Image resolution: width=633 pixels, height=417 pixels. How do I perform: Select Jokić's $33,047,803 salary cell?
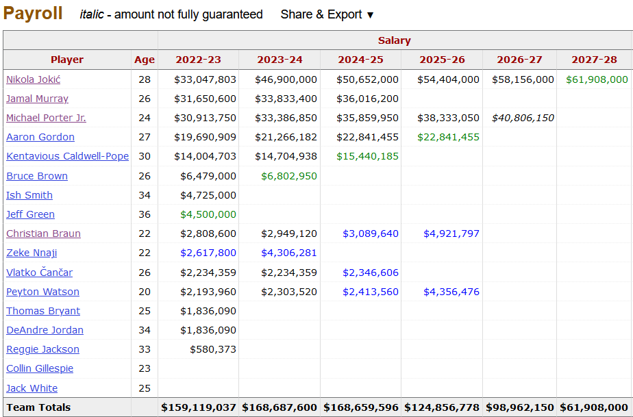[x=205, y=79]
